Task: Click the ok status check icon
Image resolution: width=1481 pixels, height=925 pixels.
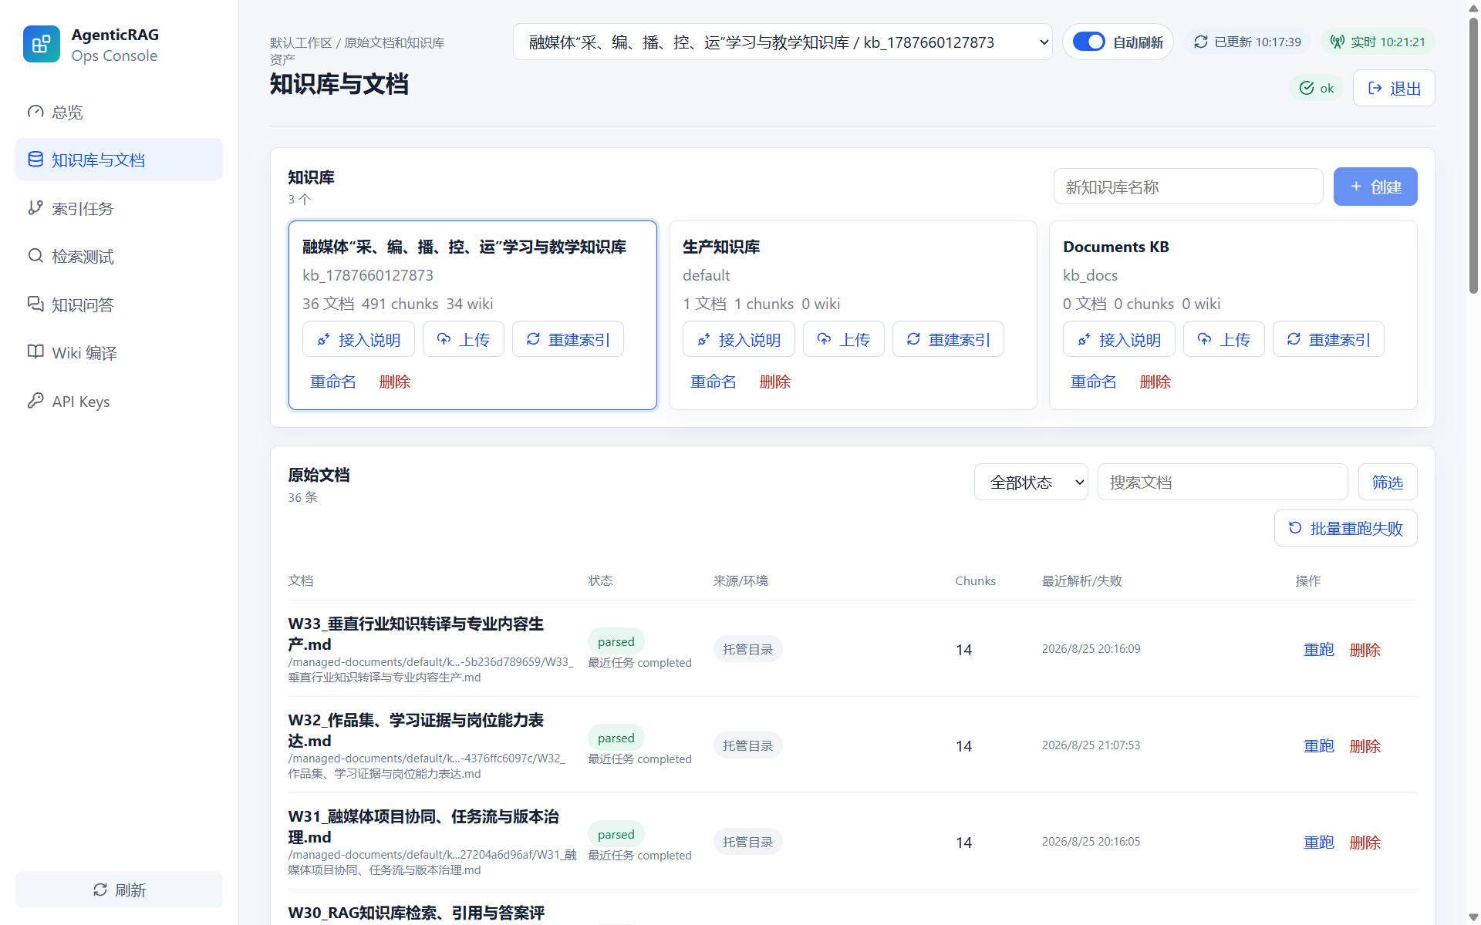Action: coord(1307,88)
